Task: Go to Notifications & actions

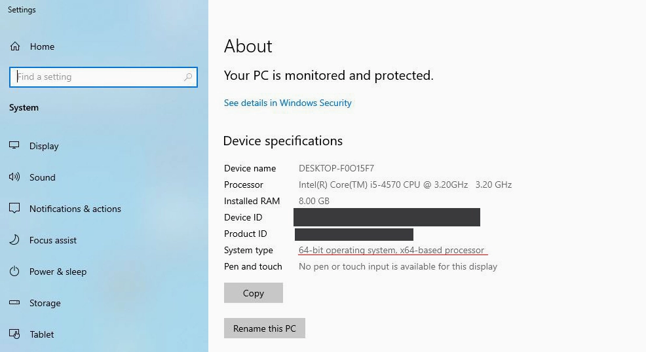Action: tap(75, 209)
